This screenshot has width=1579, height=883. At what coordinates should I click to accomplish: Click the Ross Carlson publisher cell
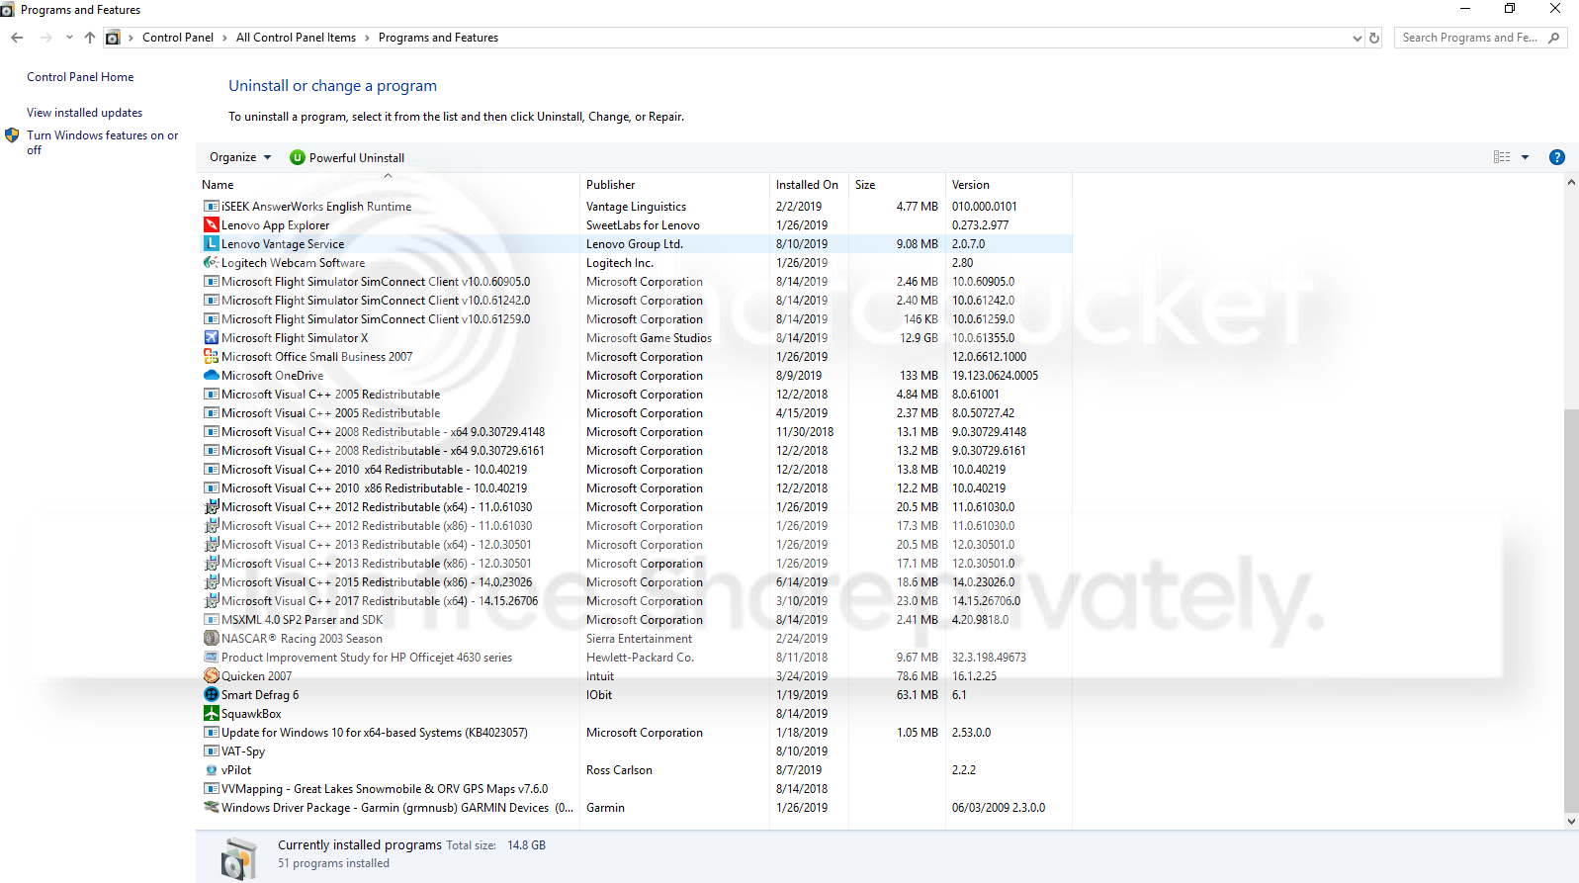(619, 770)
